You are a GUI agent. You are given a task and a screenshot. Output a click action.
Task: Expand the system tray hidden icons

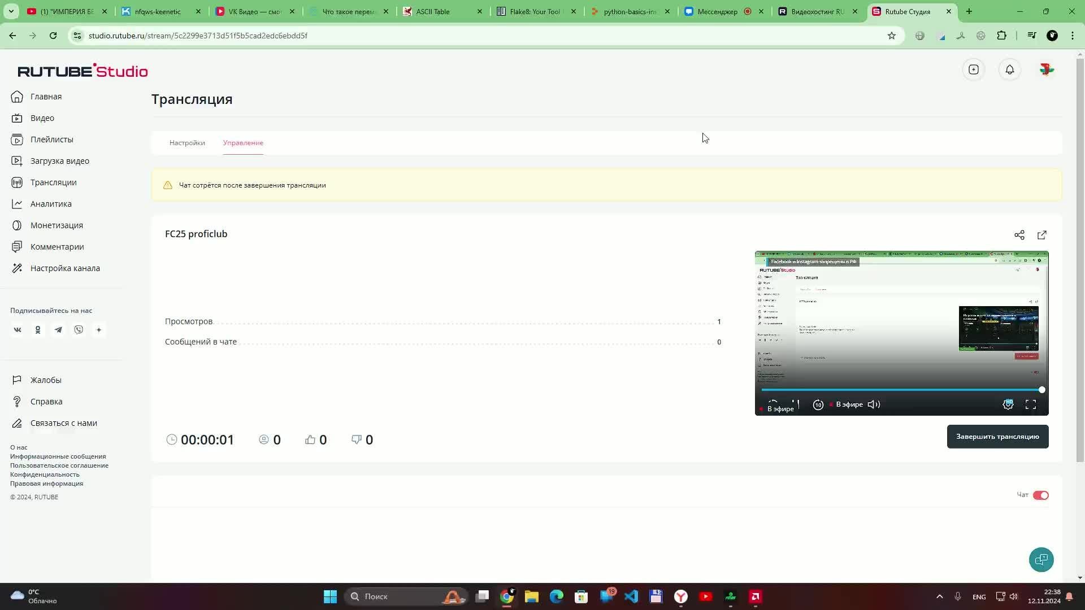pyautogui.click(x=939, y=596)
